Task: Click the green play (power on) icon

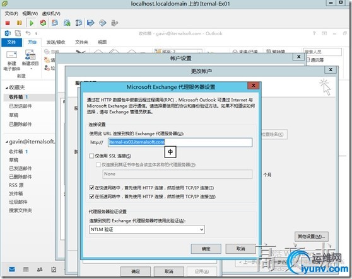Action: (x=32, y=23)
